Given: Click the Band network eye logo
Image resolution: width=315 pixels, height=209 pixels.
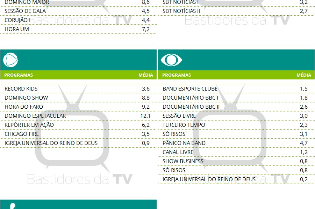Looking at the screenshot, I should click(171, 60).
